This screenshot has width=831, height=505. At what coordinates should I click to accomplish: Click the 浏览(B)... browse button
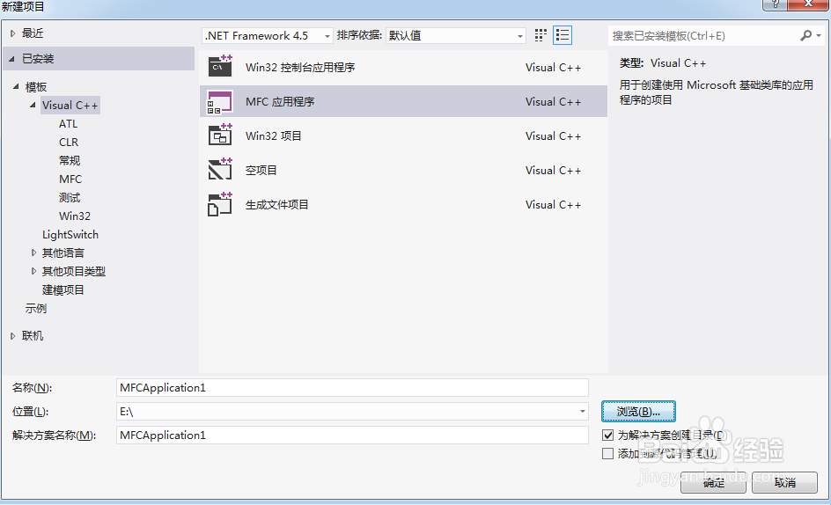(x=638, y=411)
